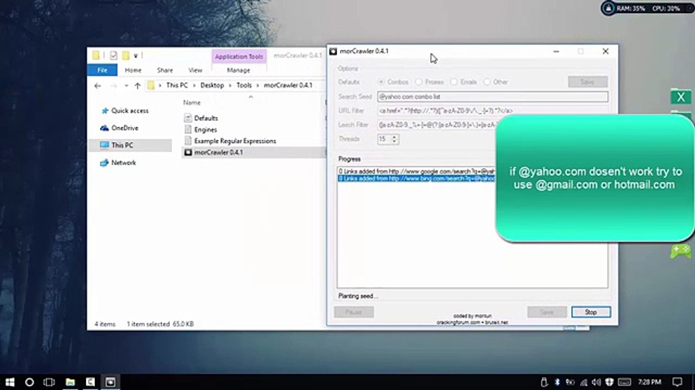Select the Proxies radio button
The image size is (695, 390).
coord(419,82)
